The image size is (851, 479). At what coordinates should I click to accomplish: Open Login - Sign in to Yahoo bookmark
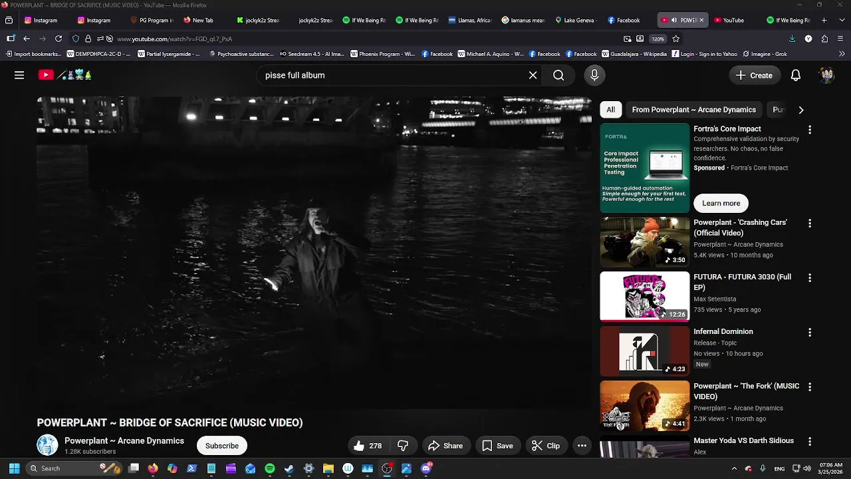(x=705, y=54)
